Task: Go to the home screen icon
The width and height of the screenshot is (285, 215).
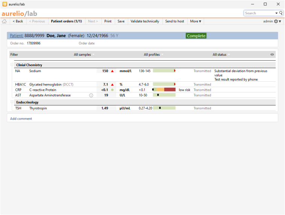Action: click(5, 21)
